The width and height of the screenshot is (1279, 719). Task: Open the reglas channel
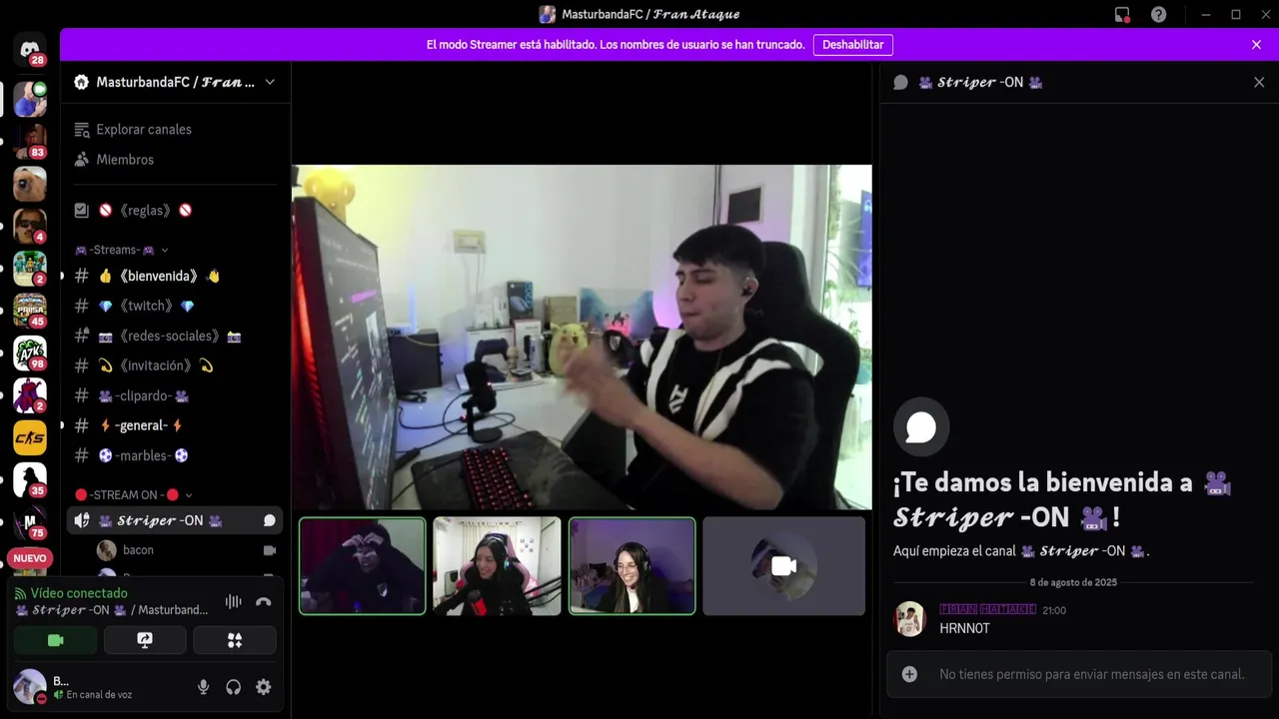(175, 211)
